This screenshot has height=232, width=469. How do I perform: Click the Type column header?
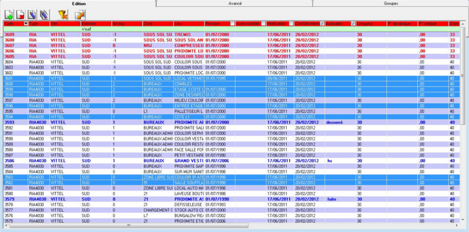tap(39, 23)
